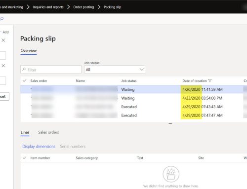Select row dated 4/23/2020 03:54:08 PM
Screen dimensions: 247x189
click(x=133, y=98)
